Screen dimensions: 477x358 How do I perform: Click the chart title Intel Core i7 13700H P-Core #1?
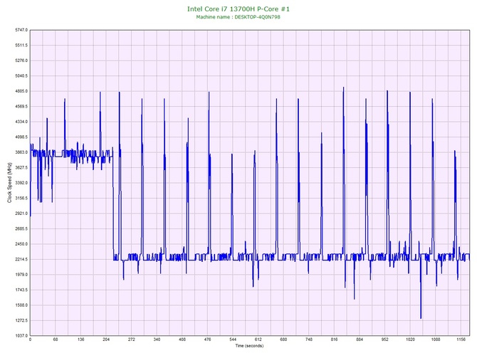pos(238,9)
